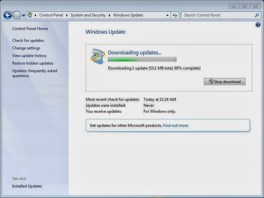The image size is (264, 198).
Task: Open the address bar history dropdown
Action: tap(167, 15)
